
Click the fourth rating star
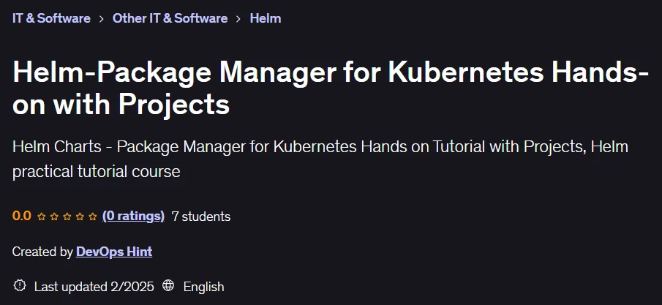pyautogui.click(x=80, y=216)
